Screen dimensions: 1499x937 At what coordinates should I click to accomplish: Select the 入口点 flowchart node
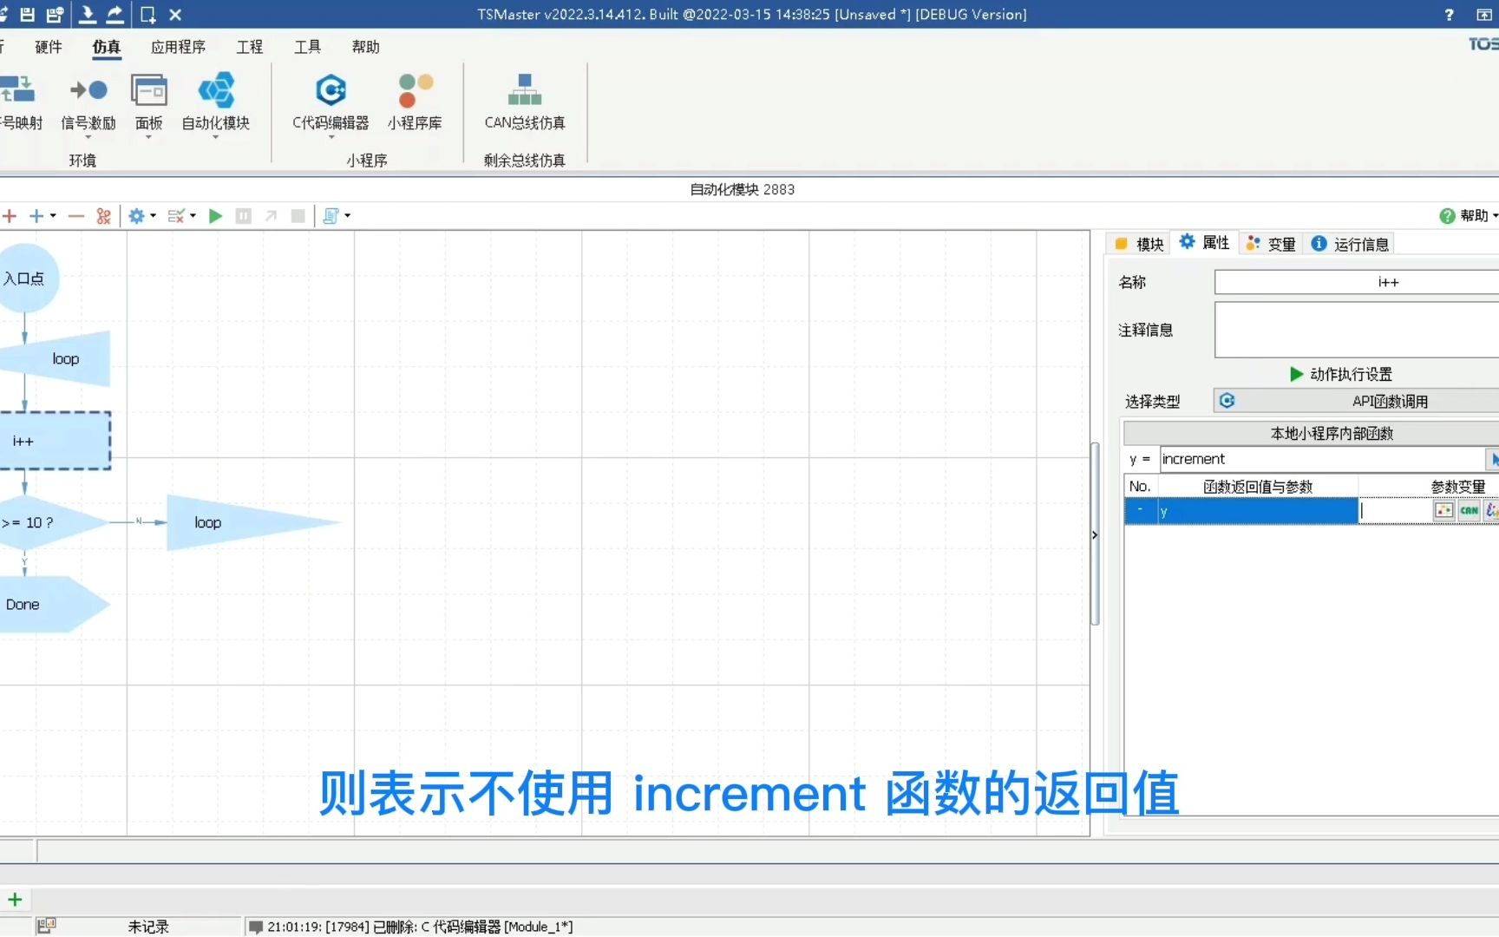pos(26,278)
